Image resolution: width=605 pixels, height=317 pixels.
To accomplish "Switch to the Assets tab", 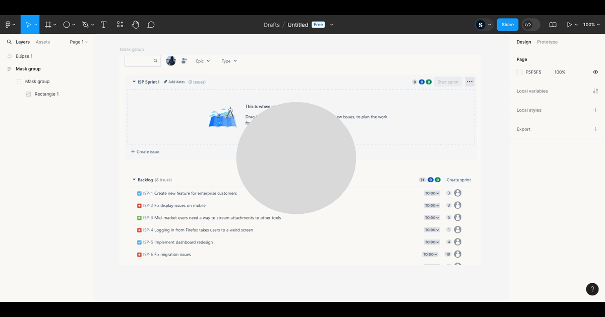I will pyautogui.click(x=43, y=42).
